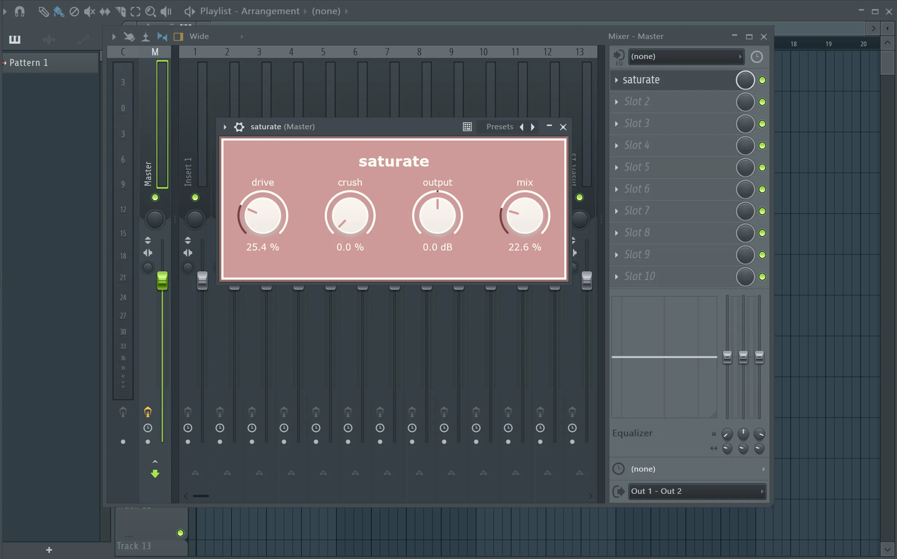897x559 pixels.
Task: Toggle the playlist snap magnet icon
Action: click(x=20, y=11)
